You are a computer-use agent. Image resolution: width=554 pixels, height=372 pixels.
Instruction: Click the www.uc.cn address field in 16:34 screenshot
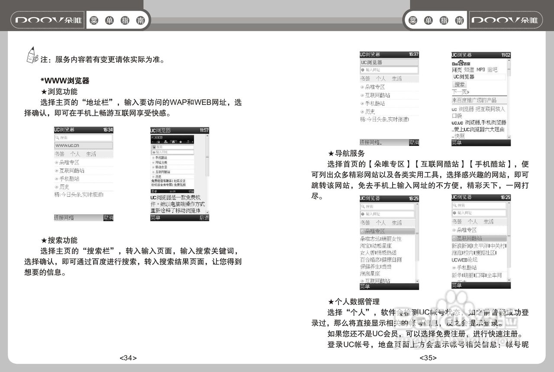pyautogui.click(x=84, y=146)
